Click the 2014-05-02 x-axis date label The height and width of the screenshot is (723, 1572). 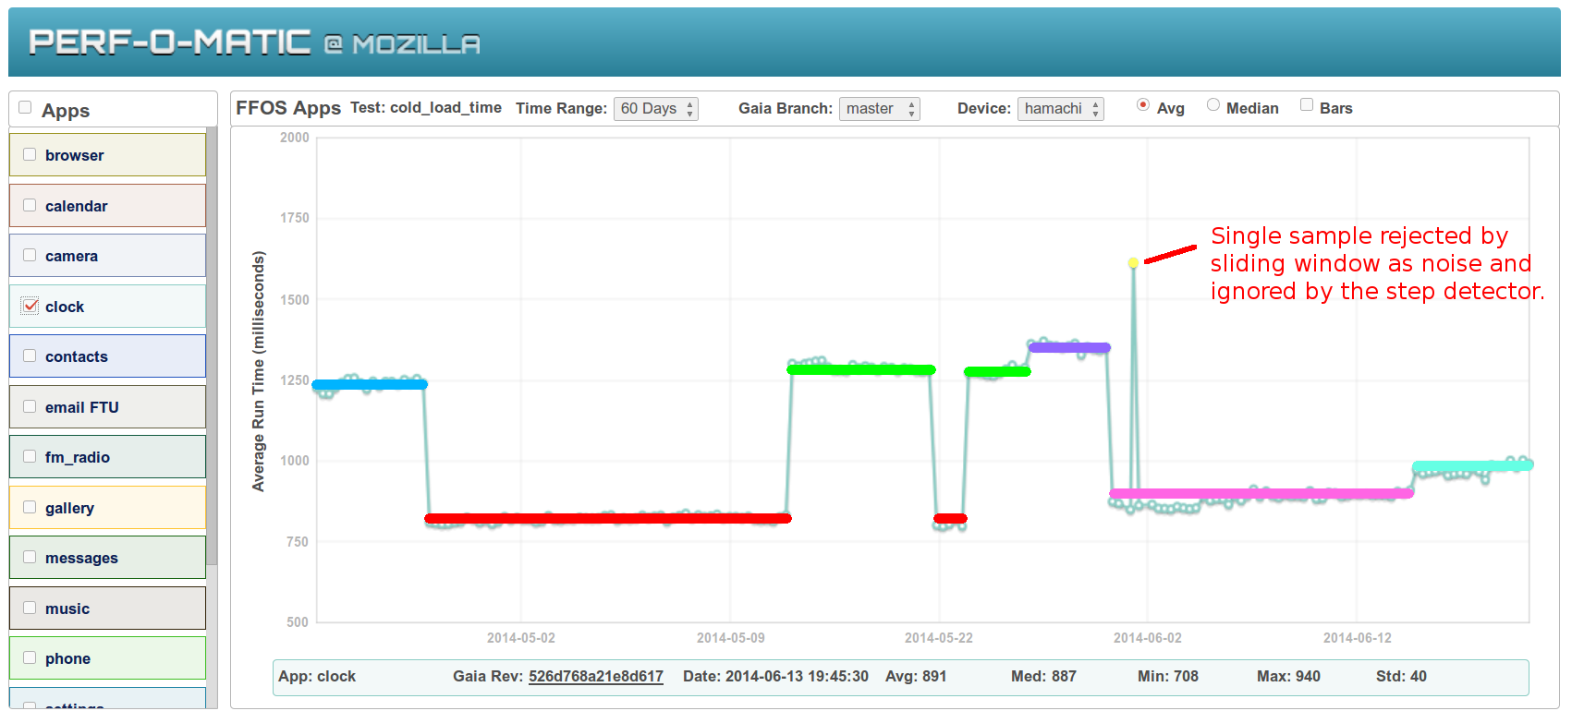[x=521, y=638]
